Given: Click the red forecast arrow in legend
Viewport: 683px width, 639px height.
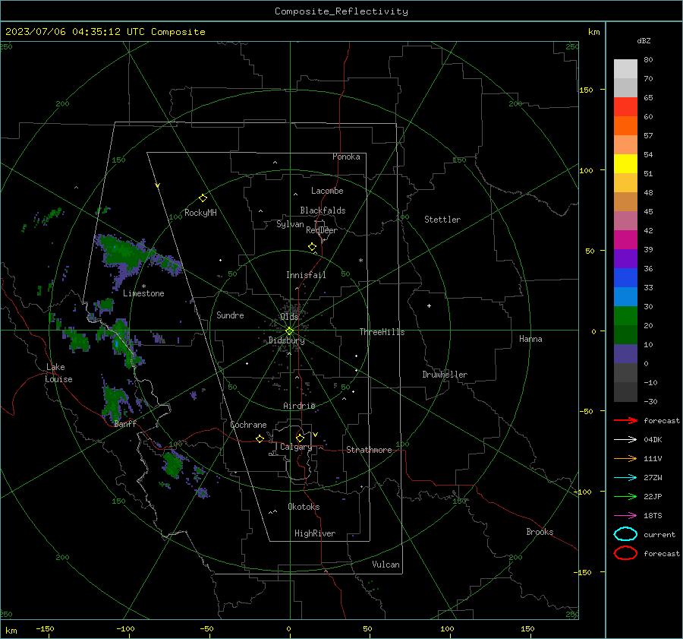Looking at the screenshot, I should [x=625, y=420].
